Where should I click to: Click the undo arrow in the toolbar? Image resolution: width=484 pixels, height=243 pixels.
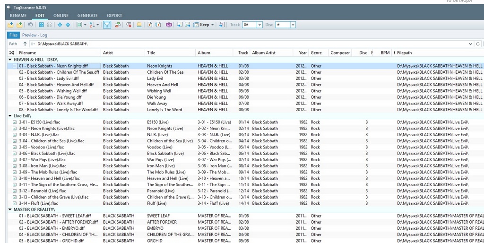coord(30,25)
